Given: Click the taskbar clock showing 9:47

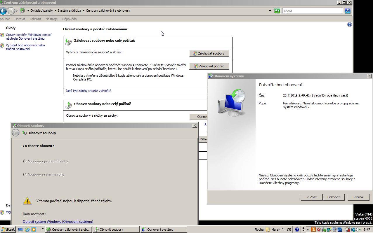Looking at the screenshot, I should click(x=367, y=230).
